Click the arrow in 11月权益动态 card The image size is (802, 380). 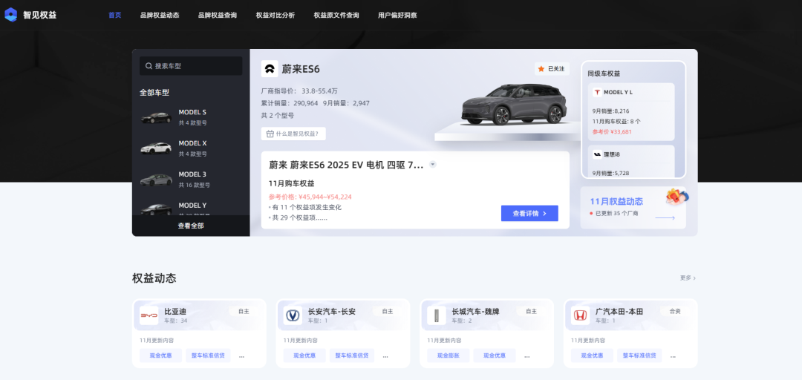point(665,218)
